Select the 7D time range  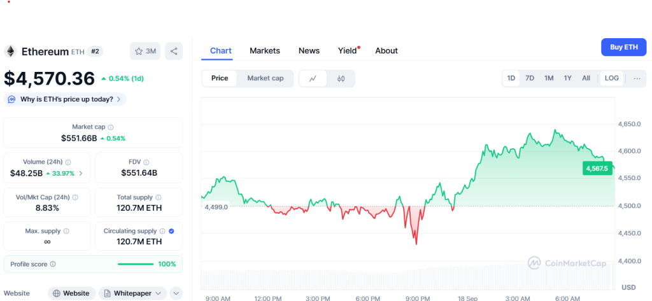(x=530, y=78)
